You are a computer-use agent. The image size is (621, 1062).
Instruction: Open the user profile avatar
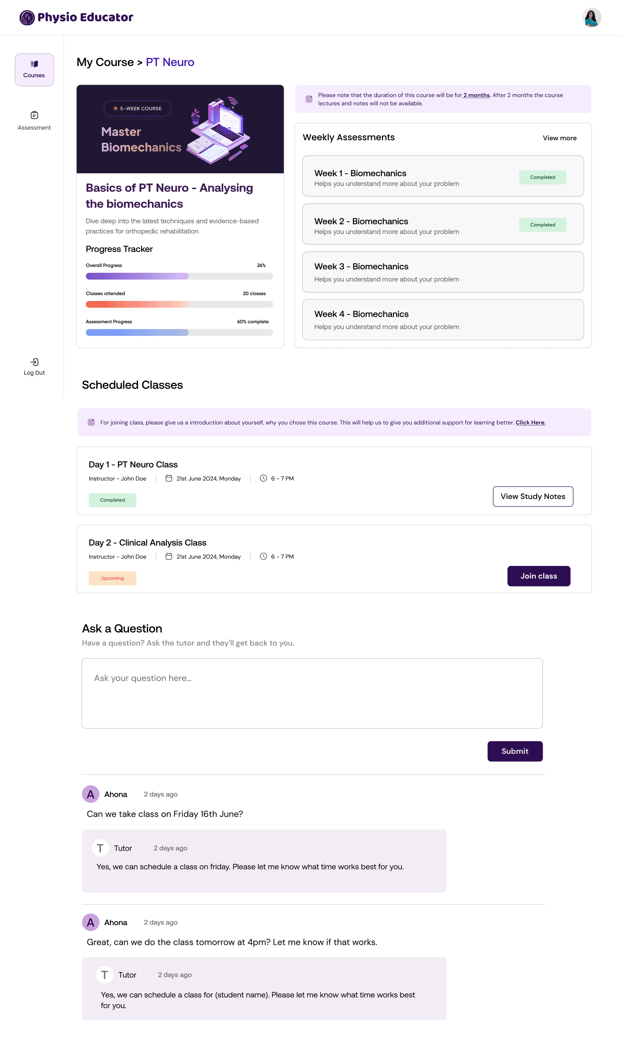[592, 18]
